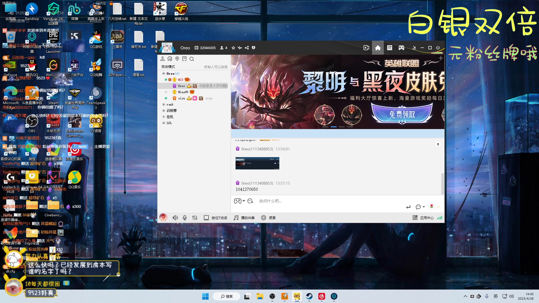Open the Windows Start menu

tap(205, 296)
